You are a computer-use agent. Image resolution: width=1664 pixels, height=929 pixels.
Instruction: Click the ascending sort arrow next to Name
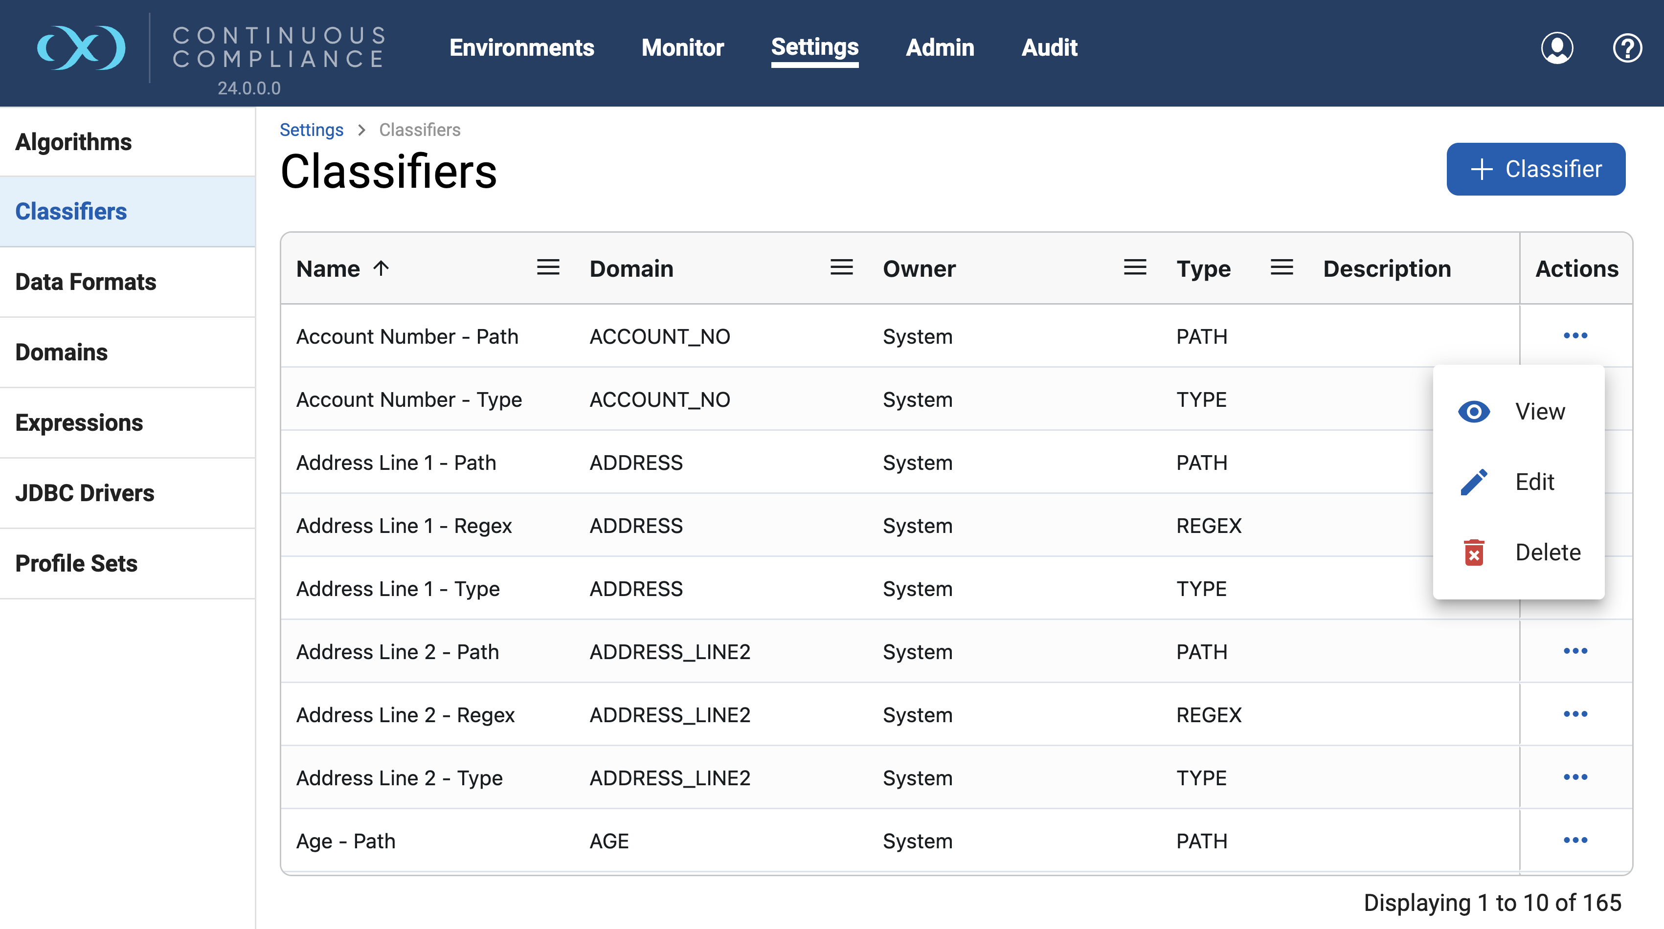coord(381,268)
